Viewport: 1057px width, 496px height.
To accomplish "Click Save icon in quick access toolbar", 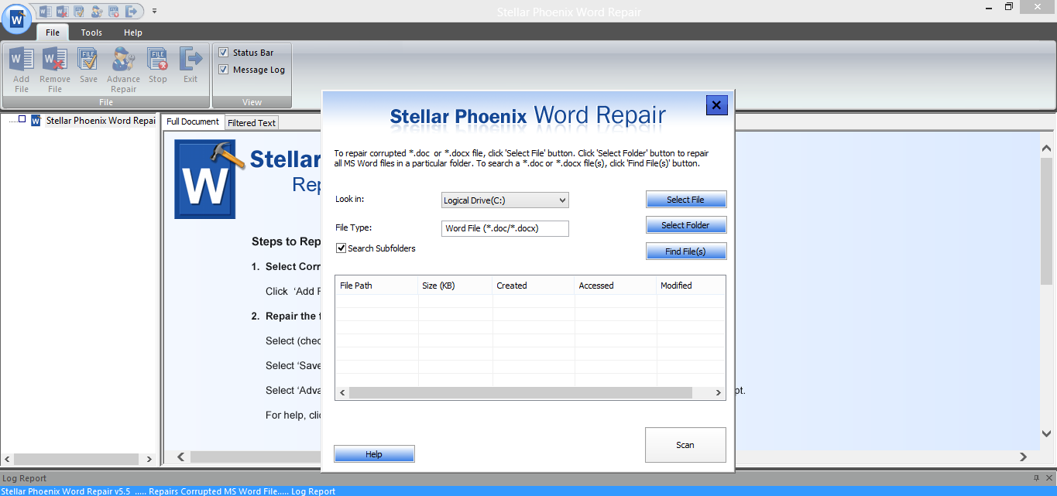I will click(x=78, y=11).
